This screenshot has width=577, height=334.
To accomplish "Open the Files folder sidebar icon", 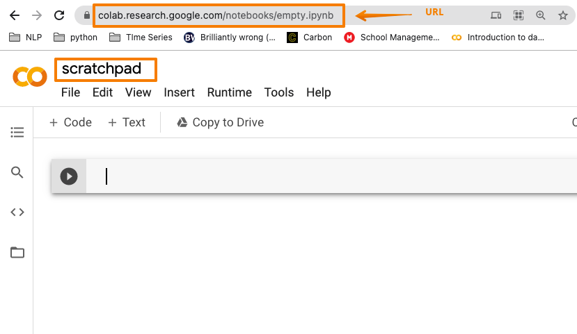I will click(17, 253).
